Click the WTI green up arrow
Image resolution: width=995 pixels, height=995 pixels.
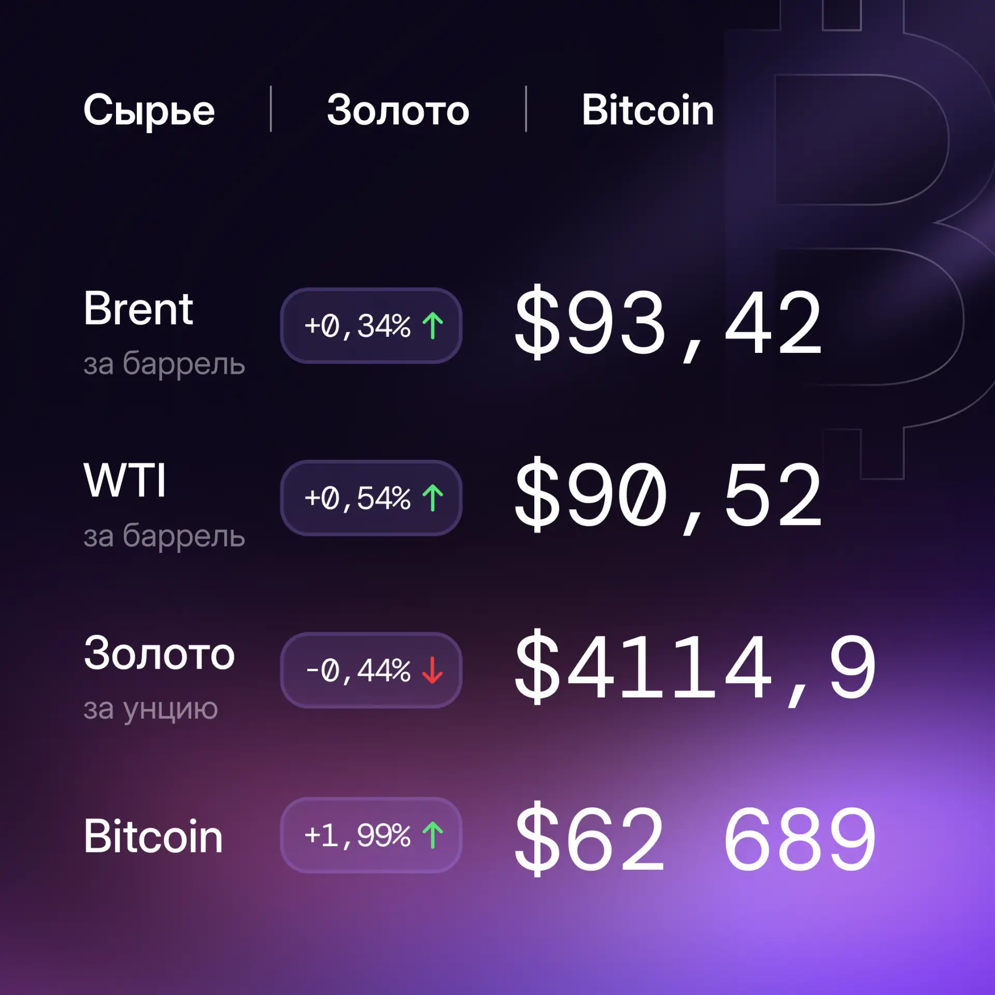coord(433,498)
